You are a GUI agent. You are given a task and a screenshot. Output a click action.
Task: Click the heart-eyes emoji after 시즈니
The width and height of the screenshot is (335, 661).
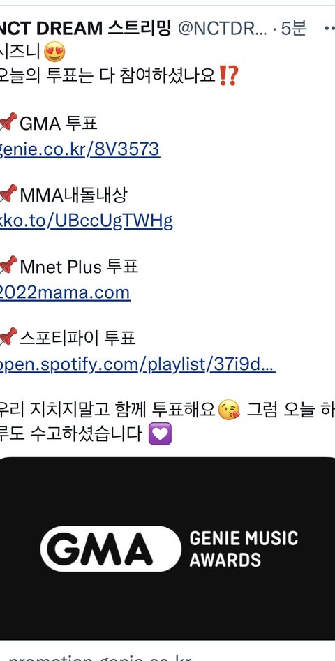point(54,52)
